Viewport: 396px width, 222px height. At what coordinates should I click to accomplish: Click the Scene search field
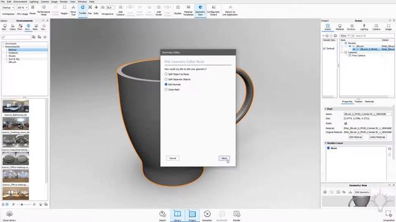pyautogui.click(x=372, y=36)
